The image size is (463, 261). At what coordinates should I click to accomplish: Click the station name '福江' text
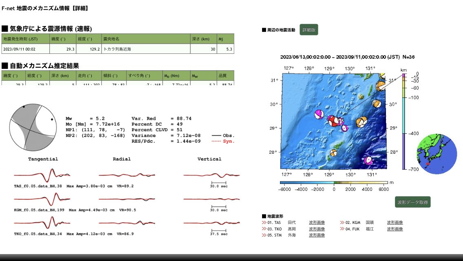(x=370, y=229)
